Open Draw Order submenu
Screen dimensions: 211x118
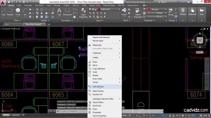105,79
